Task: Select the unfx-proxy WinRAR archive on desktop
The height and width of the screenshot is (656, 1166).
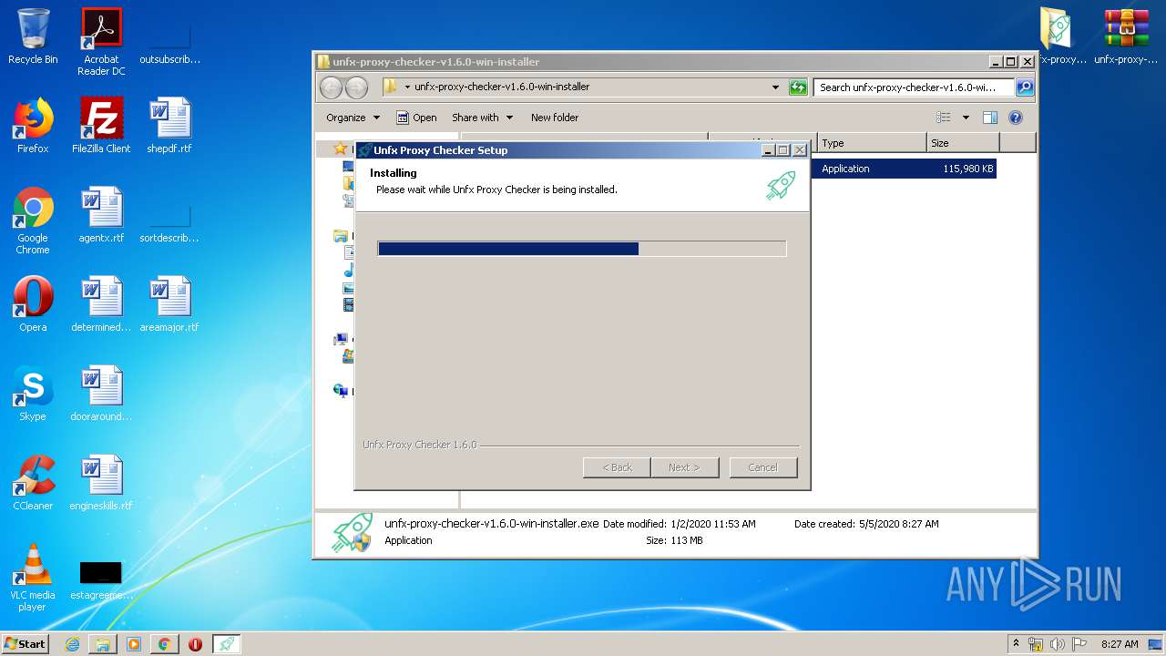Action: pos(1127,37)
